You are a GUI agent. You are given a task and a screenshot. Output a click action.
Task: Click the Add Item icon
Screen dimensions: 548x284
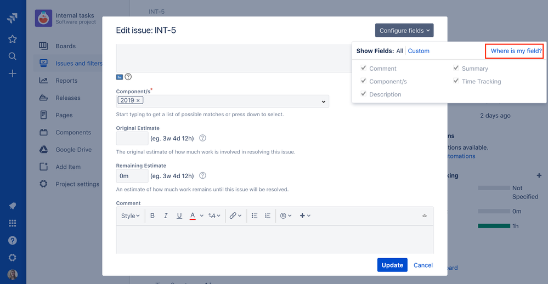point(43,167)
